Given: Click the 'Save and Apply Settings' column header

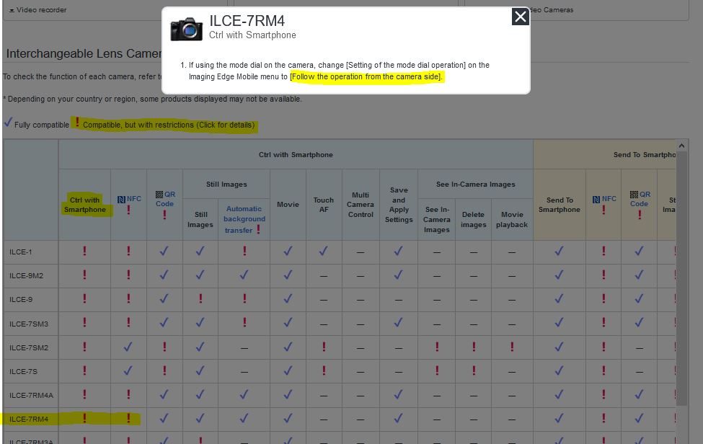Looking at the screenshot, I should (x=399, y=205).
